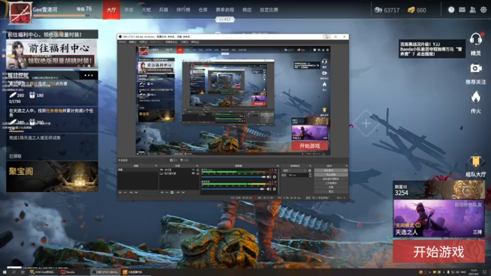Click the Windows Start button
This screenshot has width=491, height=276.
click(4, 272)
